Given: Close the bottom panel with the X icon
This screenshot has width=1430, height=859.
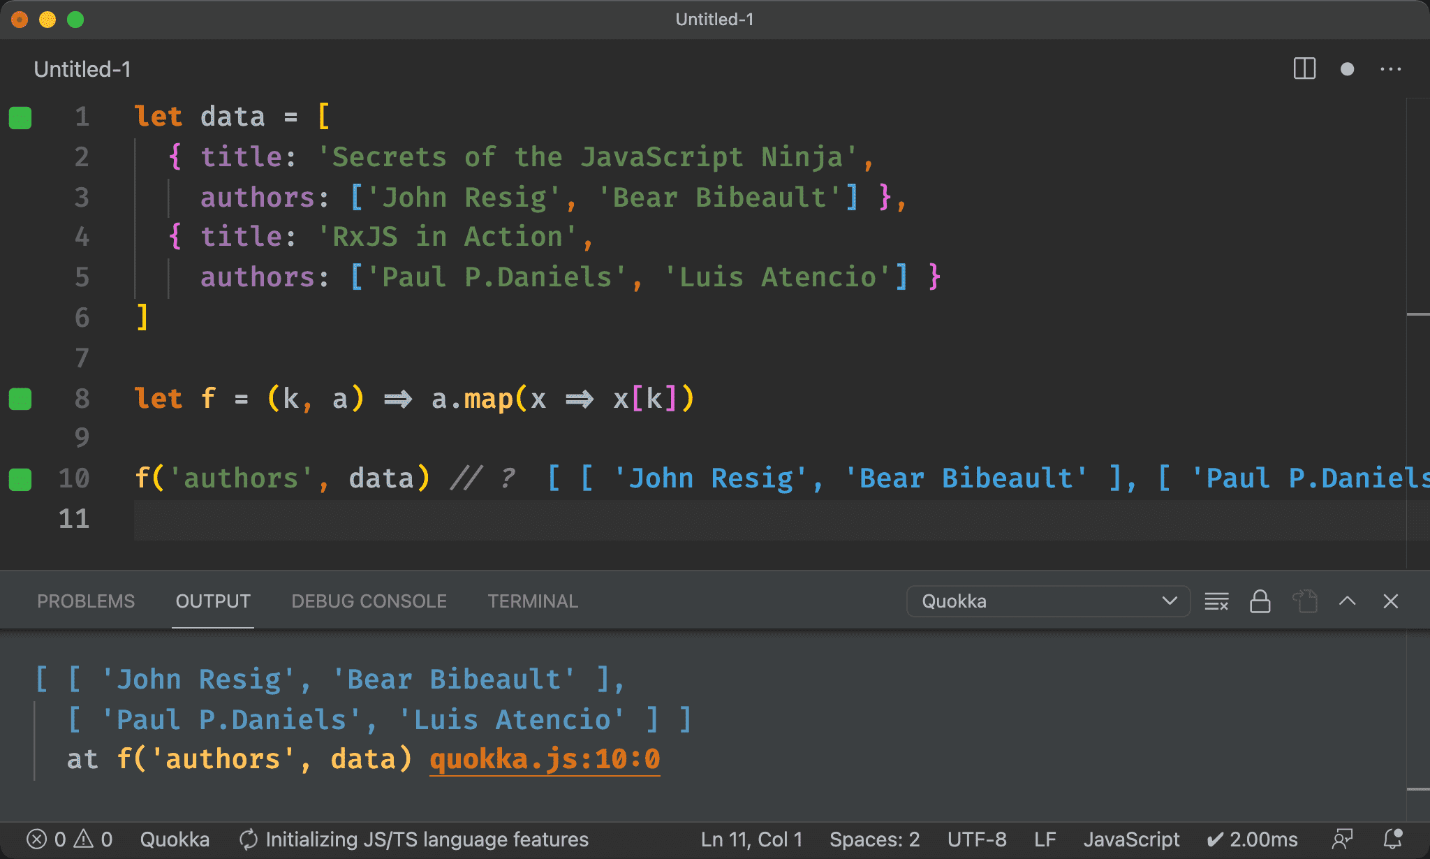Looking at the screenshot, I should 1390,601.
